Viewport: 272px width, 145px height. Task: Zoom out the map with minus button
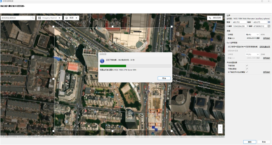click(x=220, y=131)
